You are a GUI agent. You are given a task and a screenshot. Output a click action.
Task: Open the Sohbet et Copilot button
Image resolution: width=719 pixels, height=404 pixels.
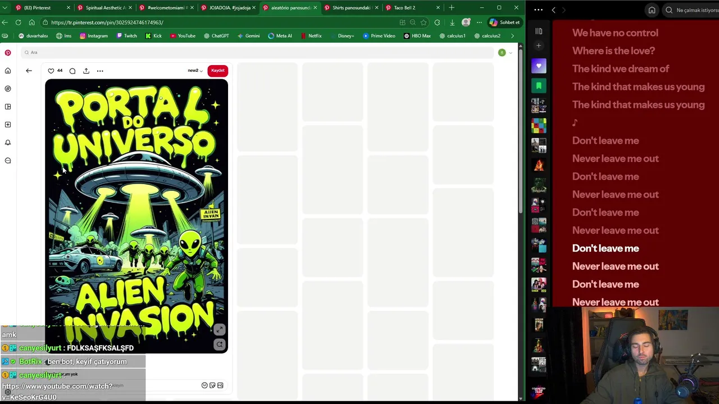pyautogui.click(x=505, y=22)
